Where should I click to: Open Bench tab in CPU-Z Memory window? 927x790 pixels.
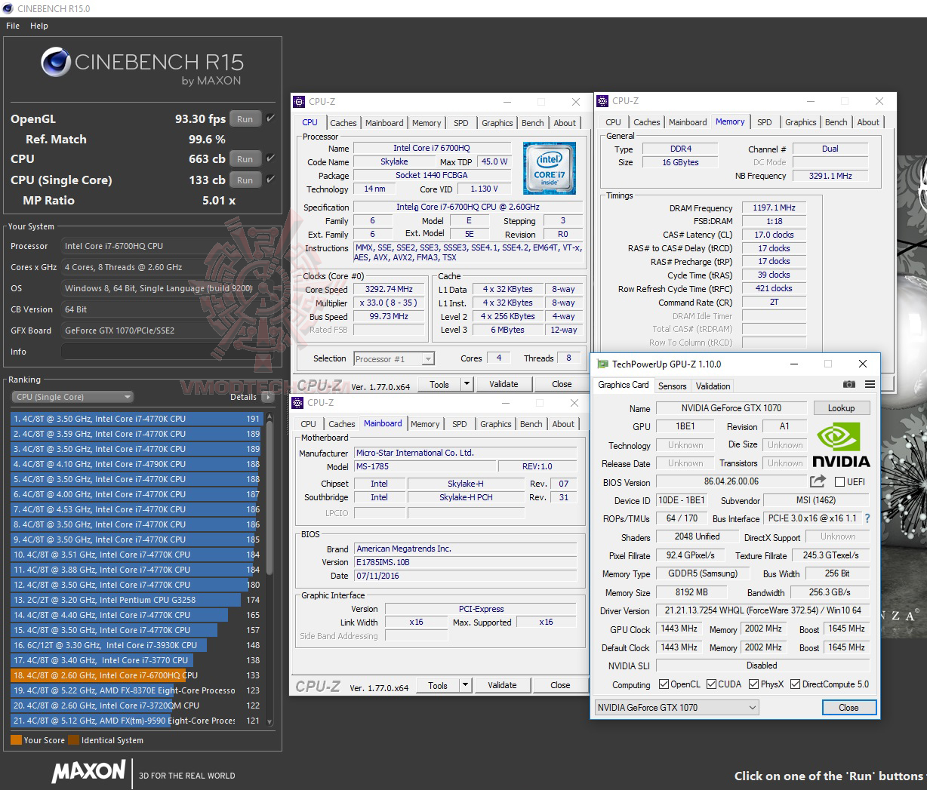(x=836, y=122)
